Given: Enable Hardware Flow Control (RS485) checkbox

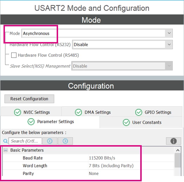Looking at the screenshot, I should pos(14,55).
